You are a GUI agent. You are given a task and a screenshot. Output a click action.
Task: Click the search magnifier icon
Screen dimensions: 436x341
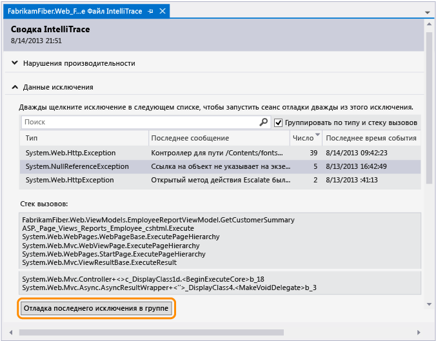pos(263,122)
